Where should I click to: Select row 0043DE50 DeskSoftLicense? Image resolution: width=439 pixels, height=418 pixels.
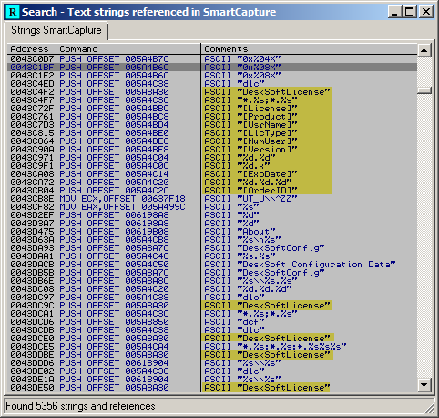point(212,388)
